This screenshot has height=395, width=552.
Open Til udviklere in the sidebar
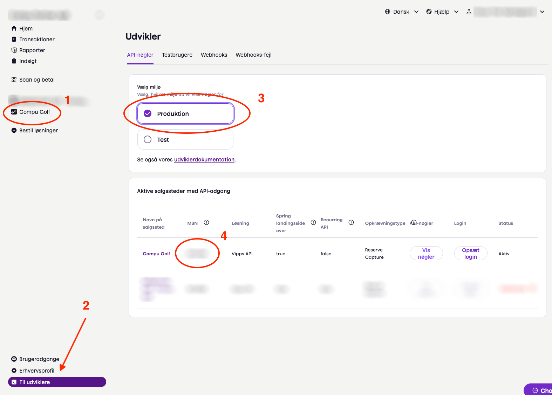[x=57, y=382]
